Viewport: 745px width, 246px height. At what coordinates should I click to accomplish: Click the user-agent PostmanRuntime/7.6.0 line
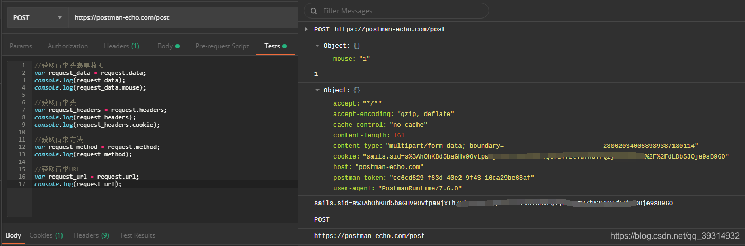pos(397,188)
